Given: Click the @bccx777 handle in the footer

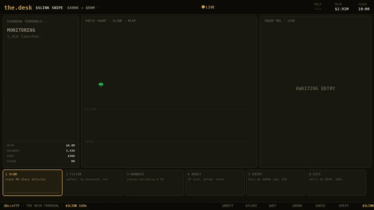Looking at the screenshot, I should (x=12, y=206).
